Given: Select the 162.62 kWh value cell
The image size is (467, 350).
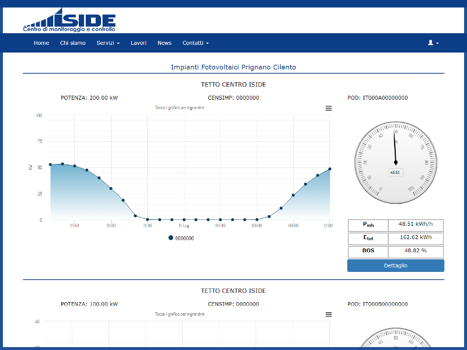Looking at the screenshot, I should (x=416, y=239).
